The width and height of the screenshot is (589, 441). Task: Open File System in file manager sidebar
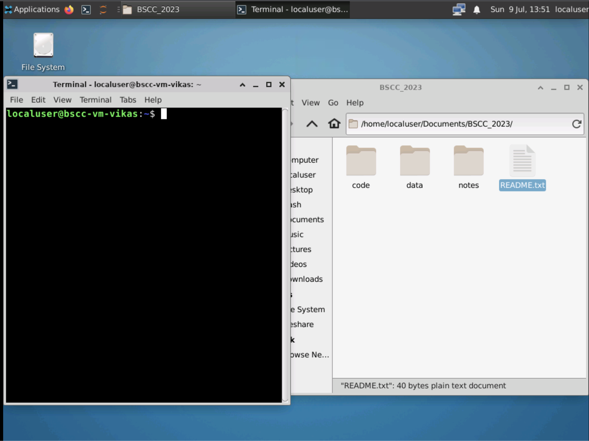(308, 309)
